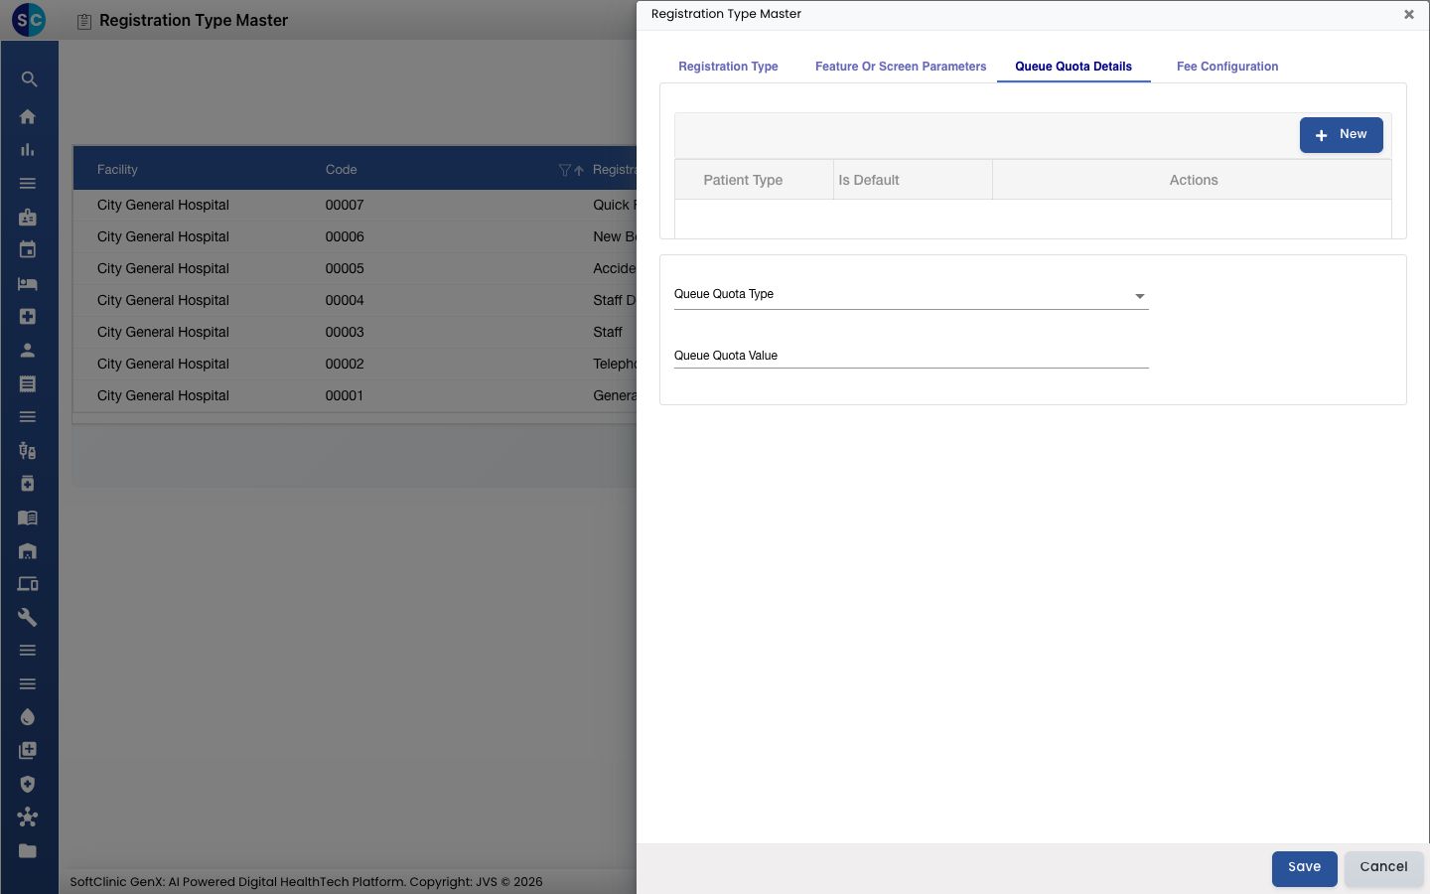Screen dimensions: 1430x894
Task: Select code 00004 cell
Action: point(345,300)
